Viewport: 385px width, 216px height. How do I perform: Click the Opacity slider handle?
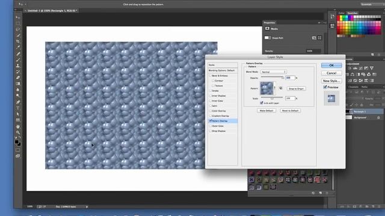(x=283, y=77)
